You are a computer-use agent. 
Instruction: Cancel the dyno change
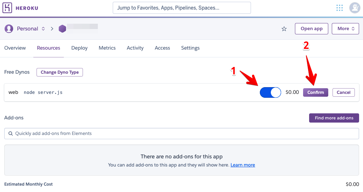point(344,92)
